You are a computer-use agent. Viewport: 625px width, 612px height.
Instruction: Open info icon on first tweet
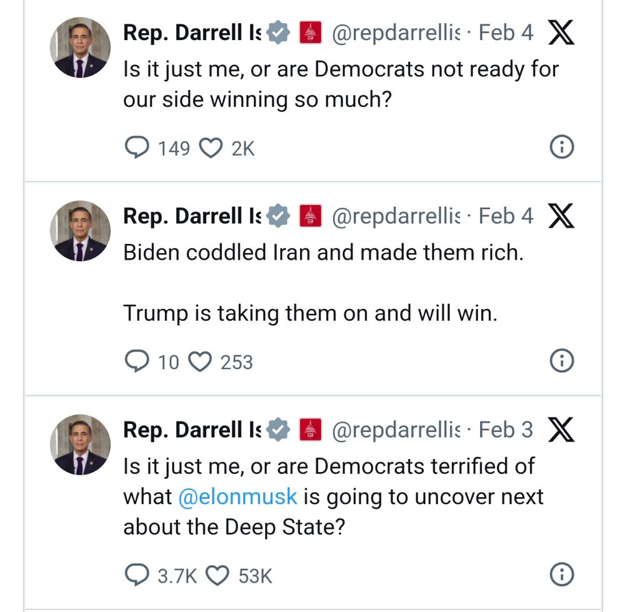click(561, 147)
